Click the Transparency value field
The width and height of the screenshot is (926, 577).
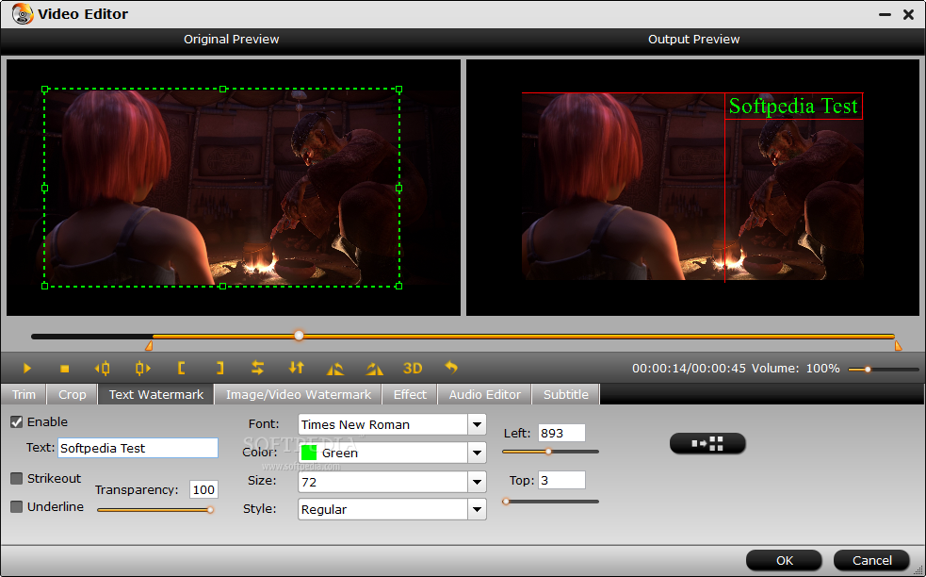point(203,489)
